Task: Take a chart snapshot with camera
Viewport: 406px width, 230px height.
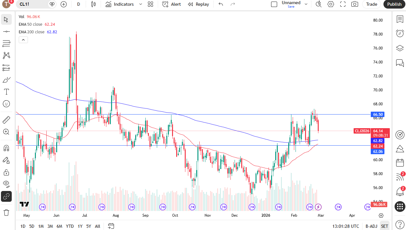Action: 355,4
